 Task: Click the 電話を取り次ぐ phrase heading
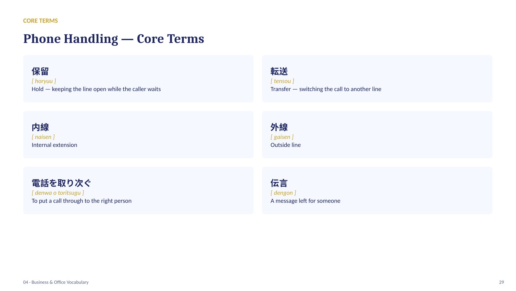pyautogui.click(x=61, y=183)
